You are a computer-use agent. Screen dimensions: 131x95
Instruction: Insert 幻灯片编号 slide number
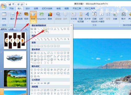101,17
